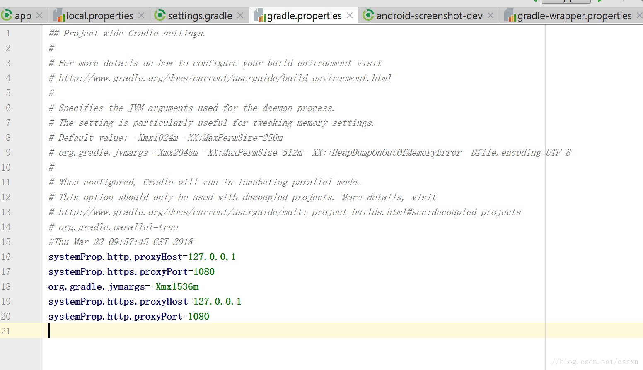The height and width of the screenshot is (370, 643).
Task: Click 'The setting is particularly useful' comment
Action: click(x=211, y=123)
